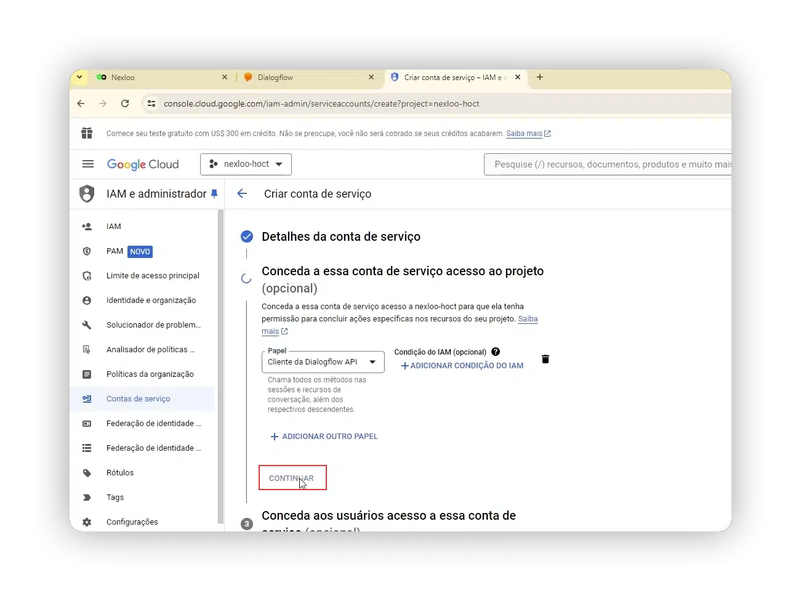The image size is (801, 601).
Task: Open the hamburger navigation menu
Action: 88,164
